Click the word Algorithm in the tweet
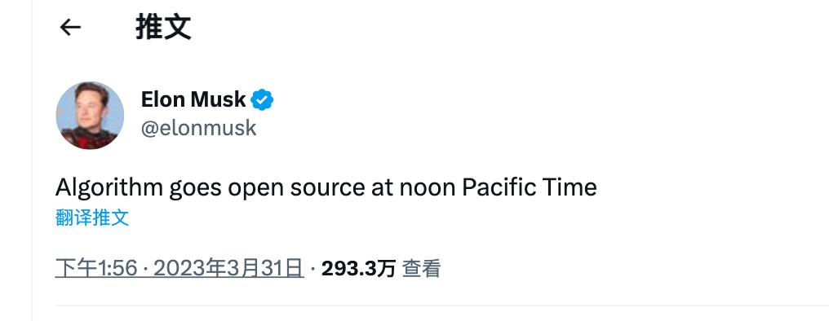Screen dimensions: 829x321 point(109,188)
